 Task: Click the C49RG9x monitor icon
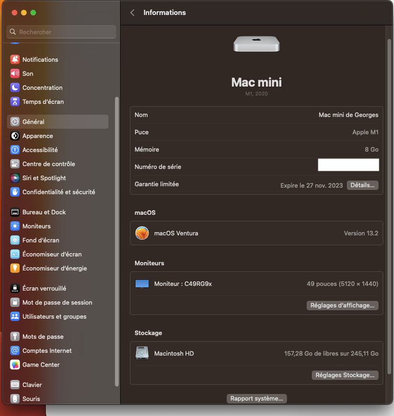(142, 284)
